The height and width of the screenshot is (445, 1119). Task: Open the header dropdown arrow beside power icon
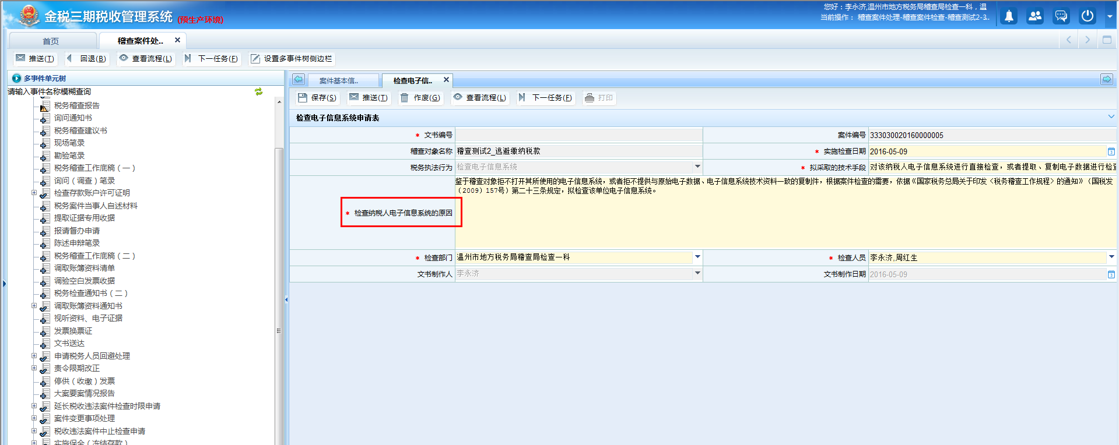pos(1110,16)
